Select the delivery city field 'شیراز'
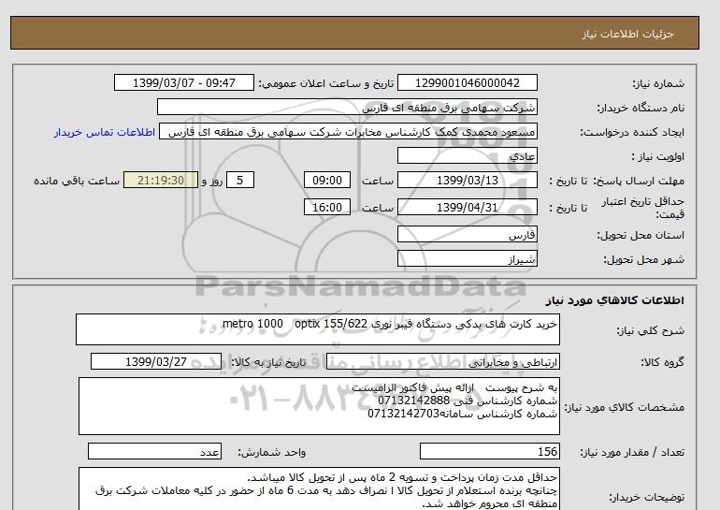The image size is (720, 510). pyautogui.click(x=467, y=258)
